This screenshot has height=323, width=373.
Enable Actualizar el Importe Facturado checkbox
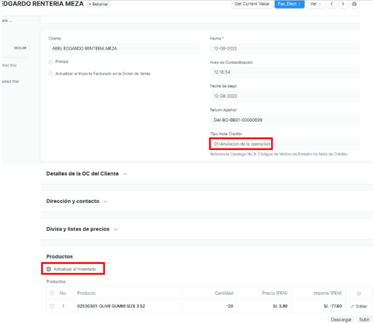51,74
